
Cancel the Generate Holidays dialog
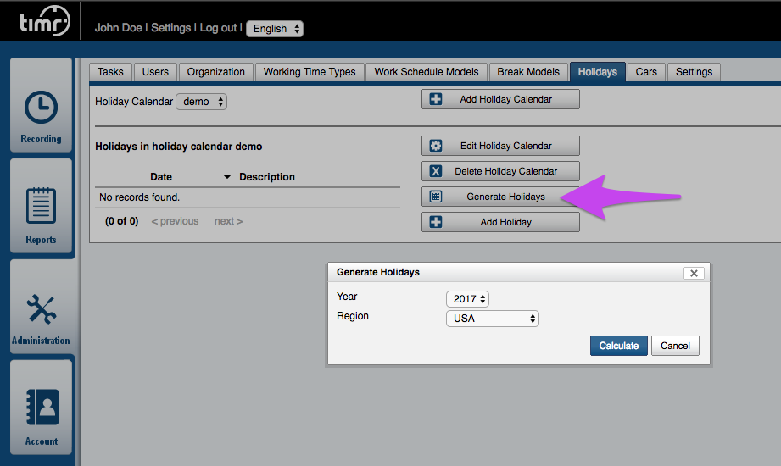(x=675, y=346)
